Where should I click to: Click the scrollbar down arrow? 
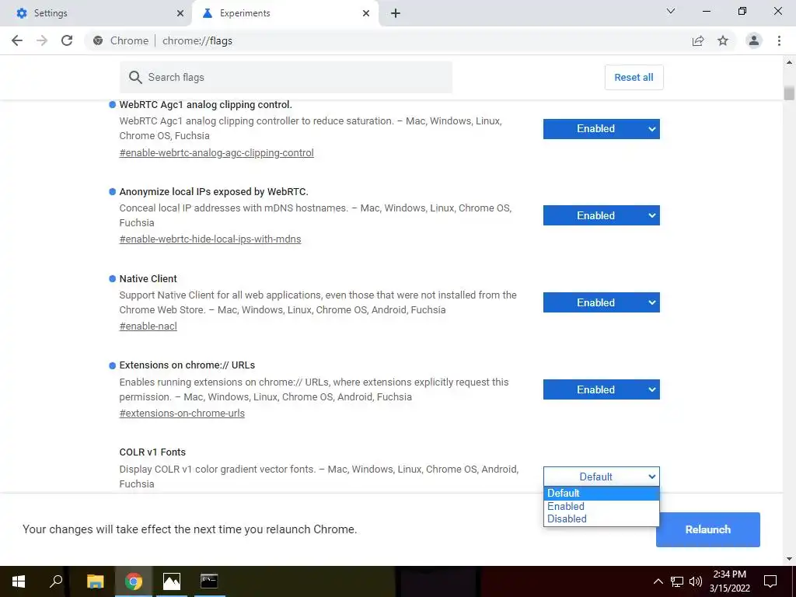click(789, 559)
